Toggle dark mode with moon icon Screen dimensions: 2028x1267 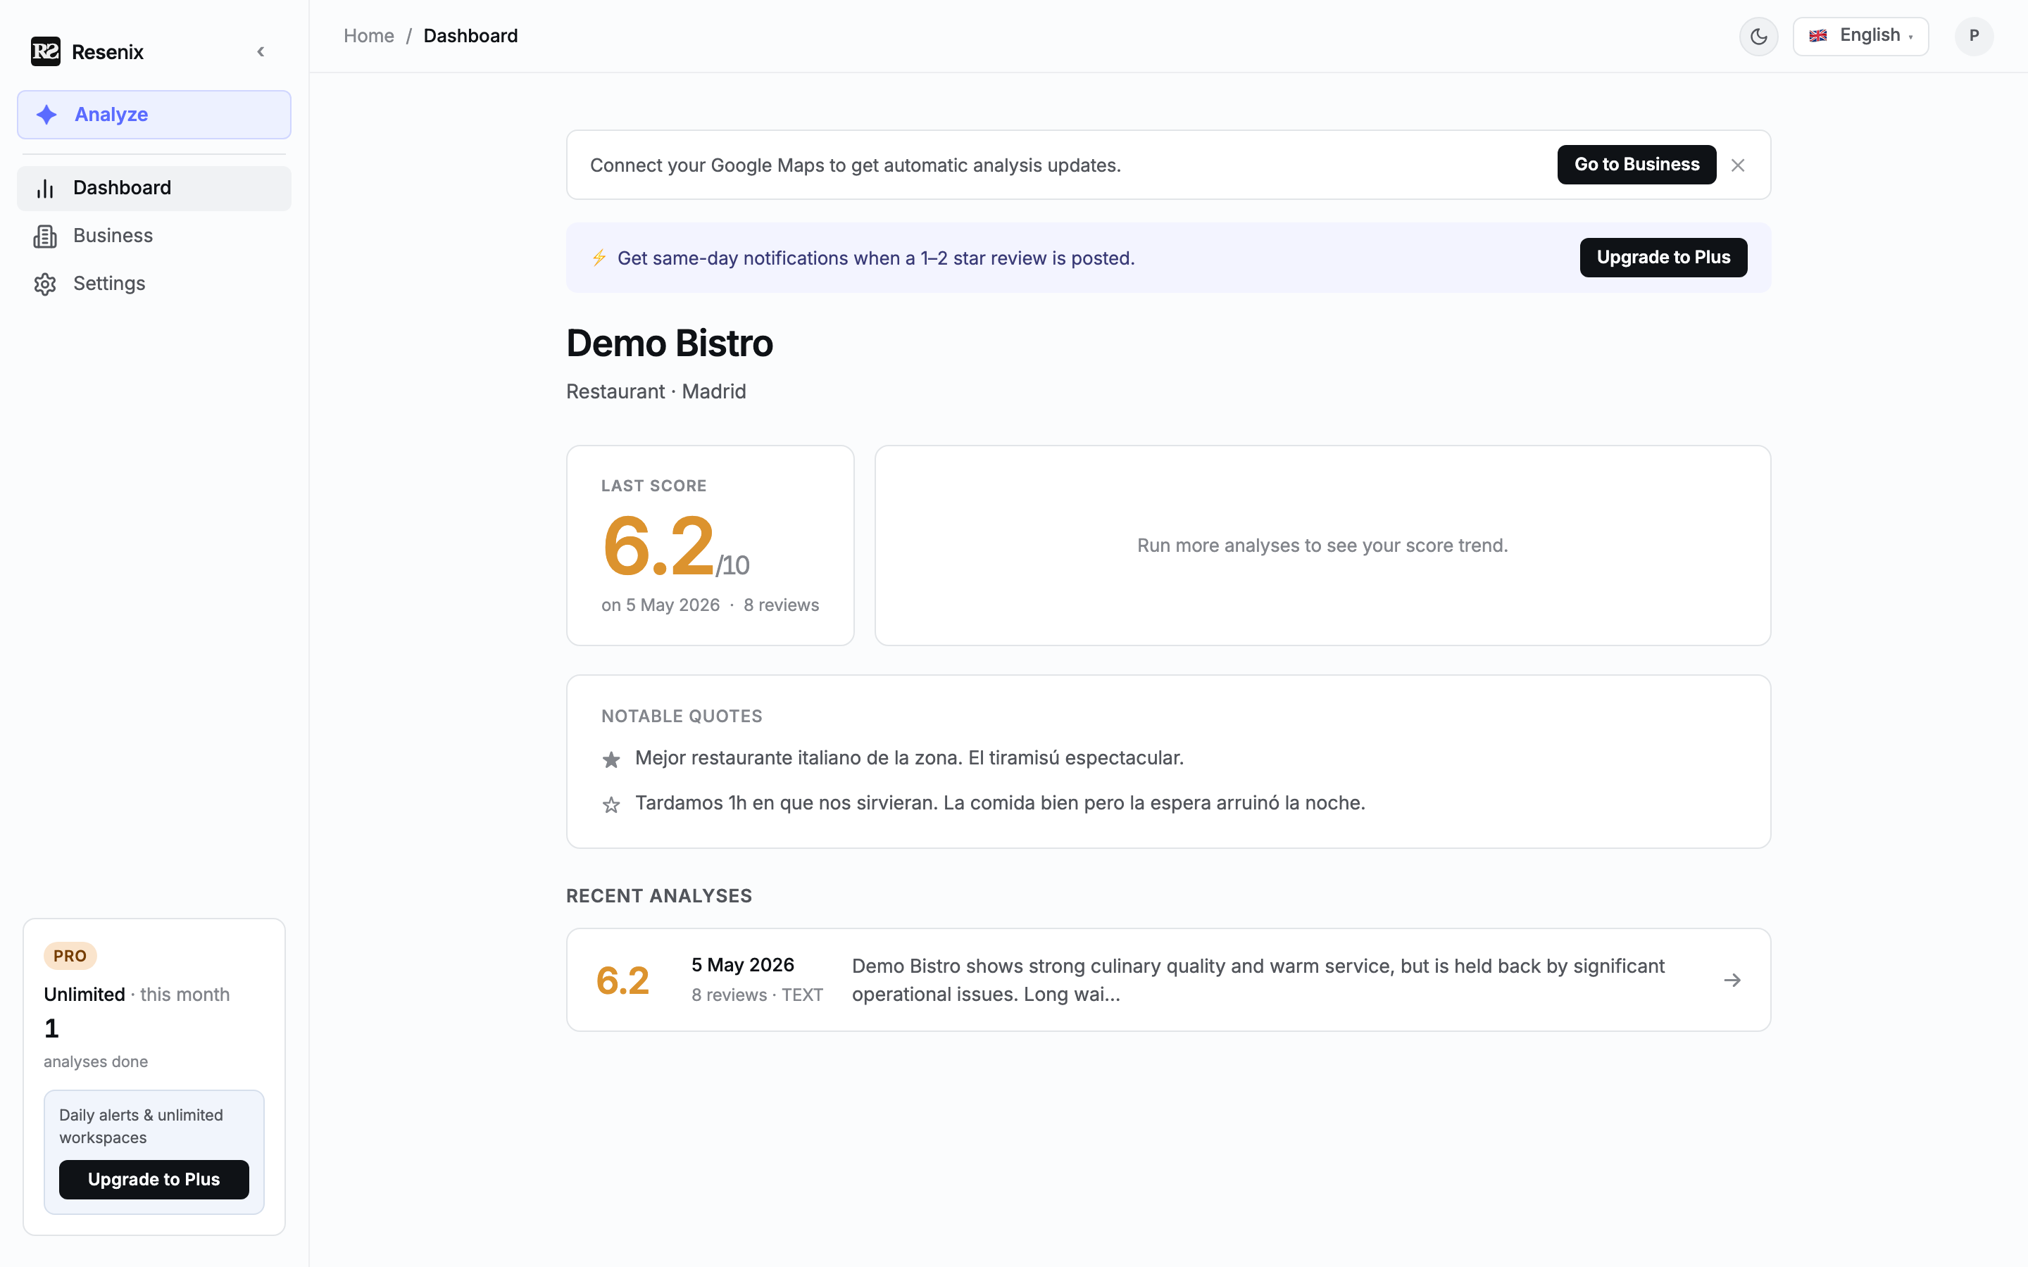click(x=1758, y=36)
